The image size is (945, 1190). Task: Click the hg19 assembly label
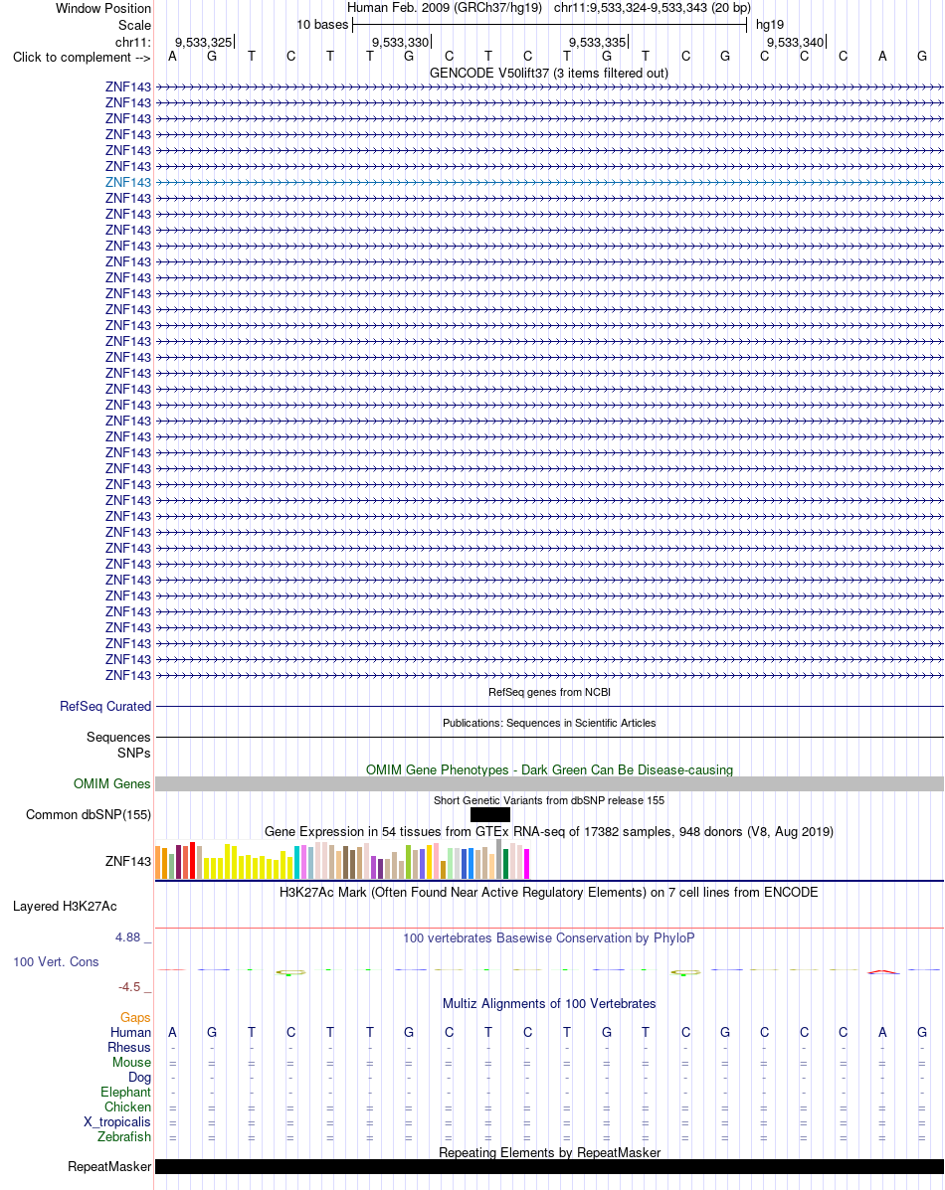[x=770, y=24]
